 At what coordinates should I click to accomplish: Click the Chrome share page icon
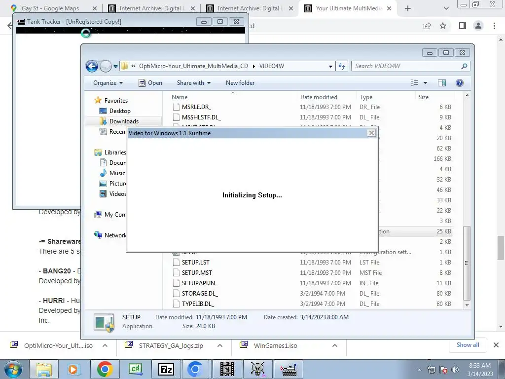(427, 26)
